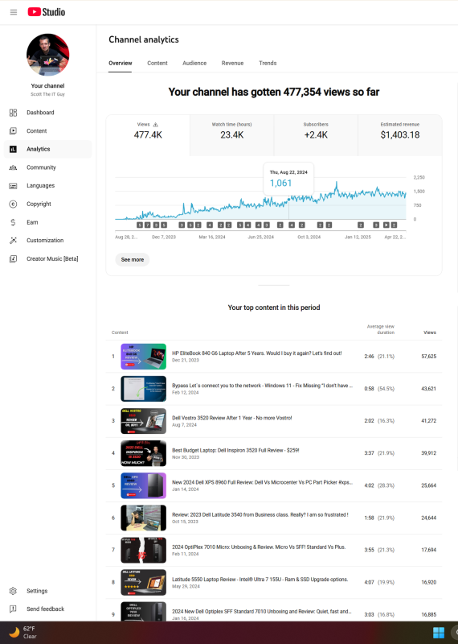Click 'Dell Vostro 3520 Review After 1 Year' title

tap(231, 418)
